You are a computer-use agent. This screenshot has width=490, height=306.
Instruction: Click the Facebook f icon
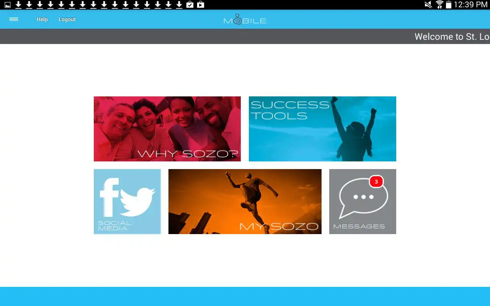109,197
